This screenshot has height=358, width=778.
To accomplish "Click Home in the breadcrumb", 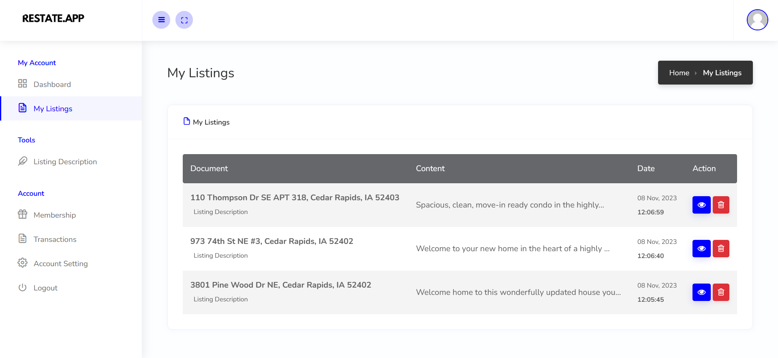I will click(x=679, y=73).
